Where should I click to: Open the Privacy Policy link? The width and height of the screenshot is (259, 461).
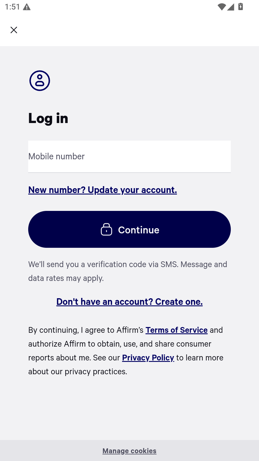tap(148, 358)
